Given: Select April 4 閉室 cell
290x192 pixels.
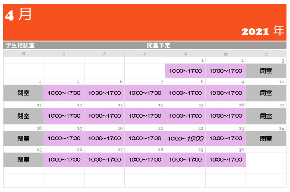Looking at the screenshot, I should (23, 93).
